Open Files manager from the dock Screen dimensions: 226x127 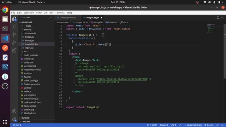click(x=5, y=19)
